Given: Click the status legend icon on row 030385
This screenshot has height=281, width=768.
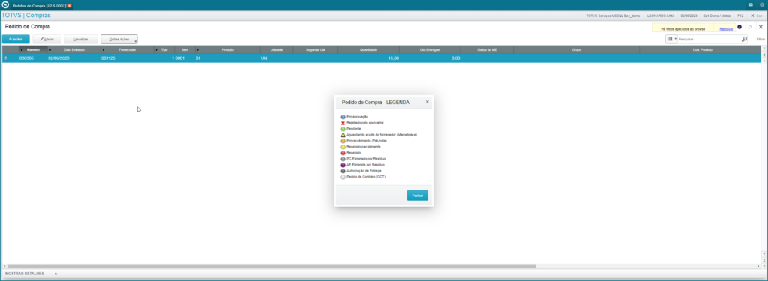Looking at the screenshot, I should pyautogui.click(x=6, y=58).
